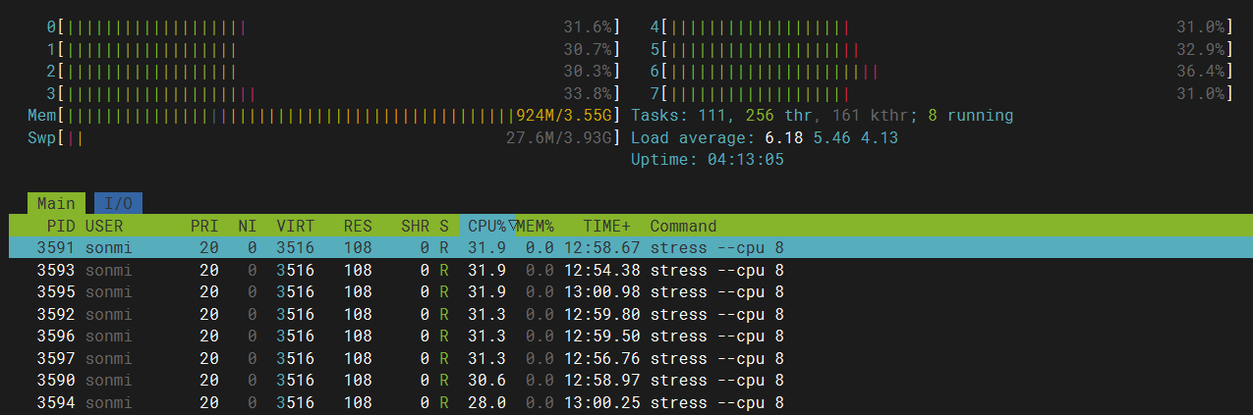The width and height of the screenshot is (1253, 415).
Task: Select process row with PID 3594
Action: point(393,402)
